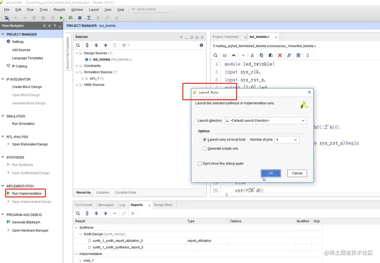
Task: Click the Program Device toolbar icon
Action: coord(71,18)
